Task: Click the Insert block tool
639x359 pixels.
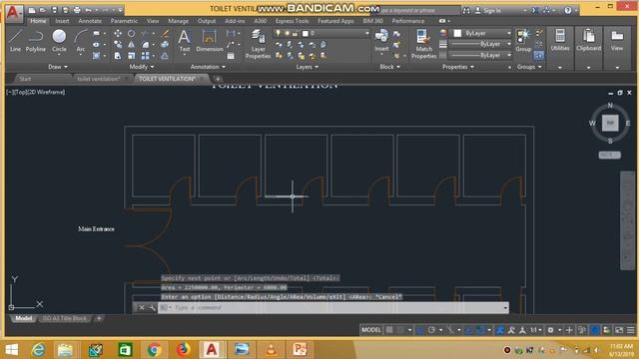Action: pyautogui.click(x=381, y=41)
